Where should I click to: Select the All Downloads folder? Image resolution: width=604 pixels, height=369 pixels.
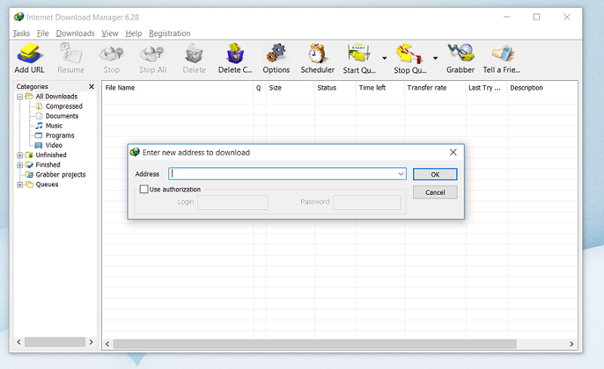click(56, 97)
